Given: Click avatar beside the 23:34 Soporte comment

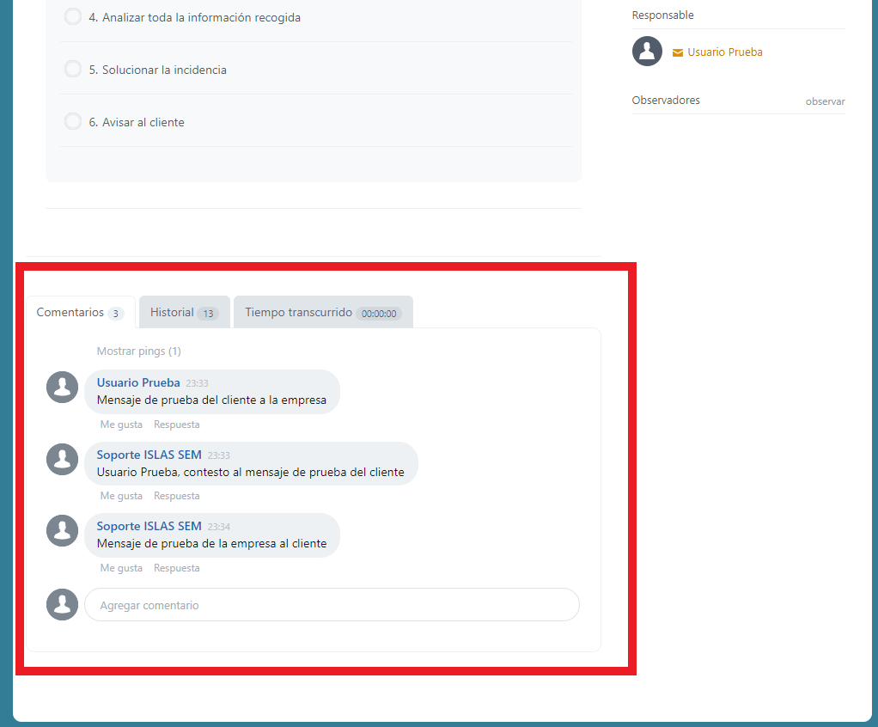Looking at the screenshot, I should tap(62, 530).
